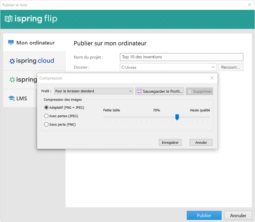Image resolution: width=255 pixels, height=222 pixels.
Task: Click the iSpring Flip book logo icon
Action: pyautogui.click(x=8, y=19)
